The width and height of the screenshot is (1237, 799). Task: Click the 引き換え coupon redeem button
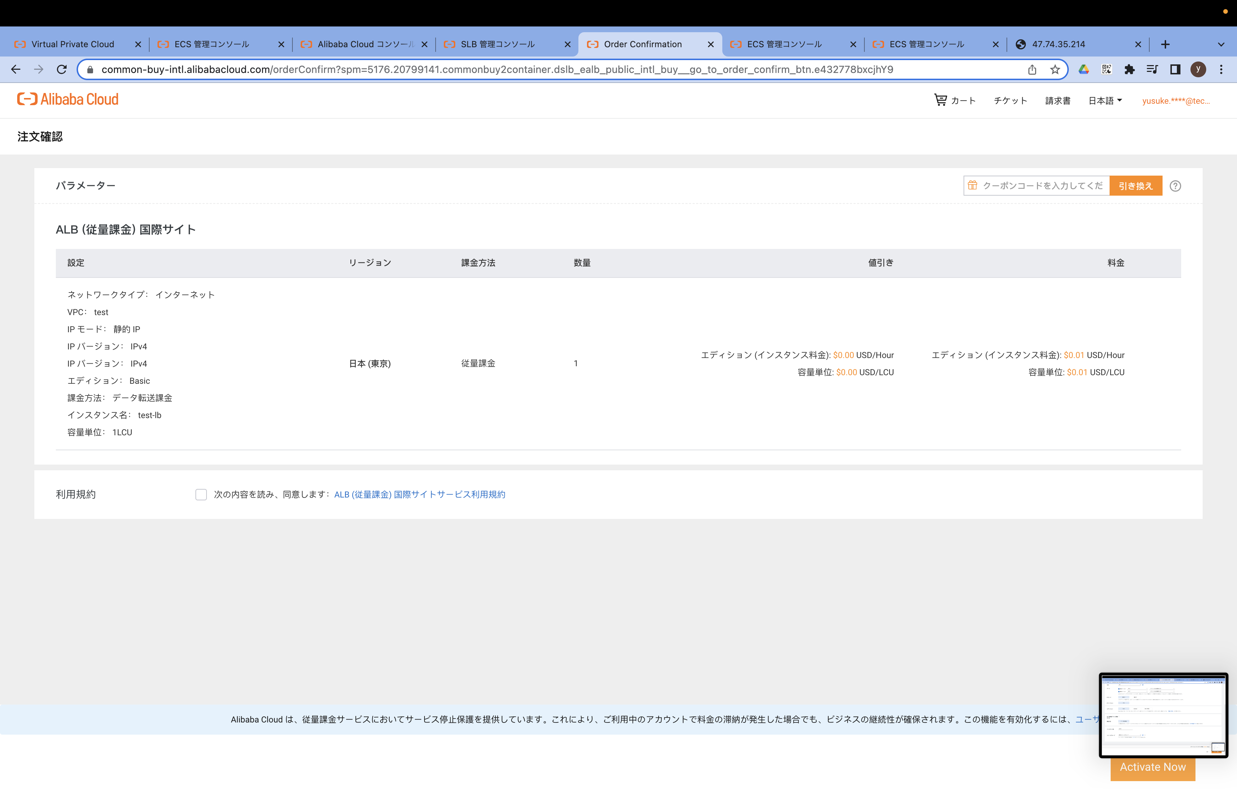(1136, 185)
